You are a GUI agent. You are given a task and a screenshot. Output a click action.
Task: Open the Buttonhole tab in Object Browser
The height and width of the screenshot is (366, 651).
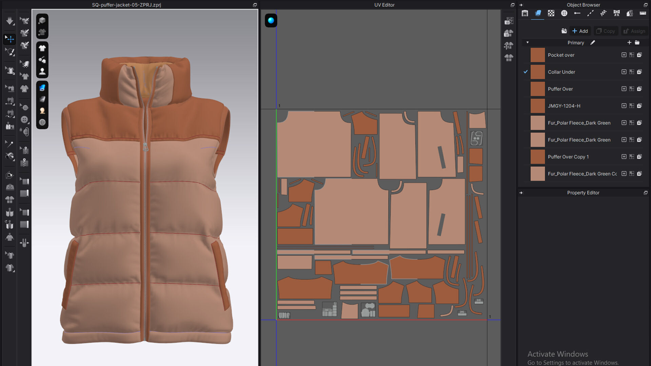(x=577, y=13)
